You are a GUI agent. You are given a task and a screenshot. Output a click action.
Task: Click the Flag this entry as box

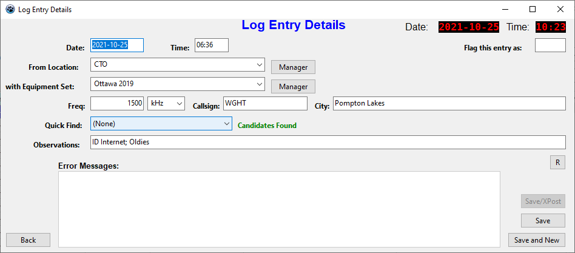click(550, 46)
